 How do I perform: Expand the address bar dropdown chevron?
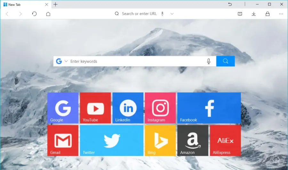point(172,13)
